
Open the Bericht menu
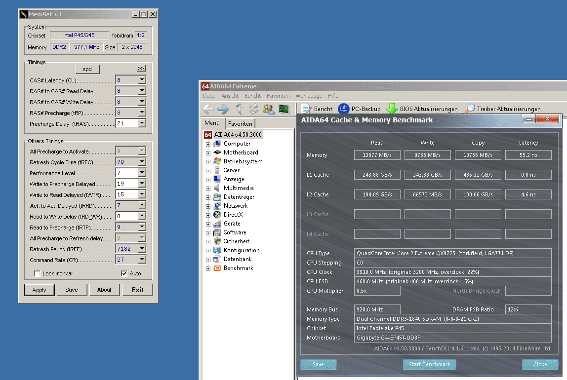point(252,96)
